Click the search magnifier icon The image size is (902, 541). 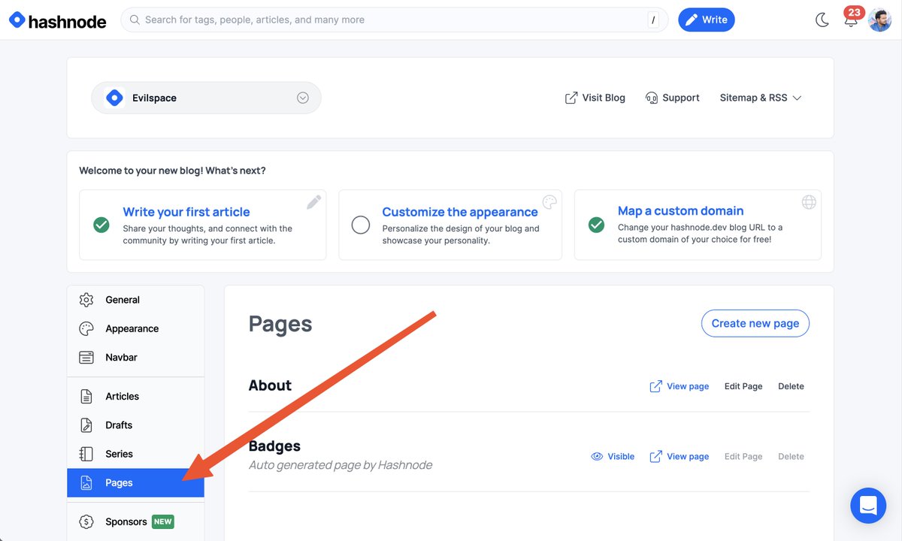click(x=135, y=20)
